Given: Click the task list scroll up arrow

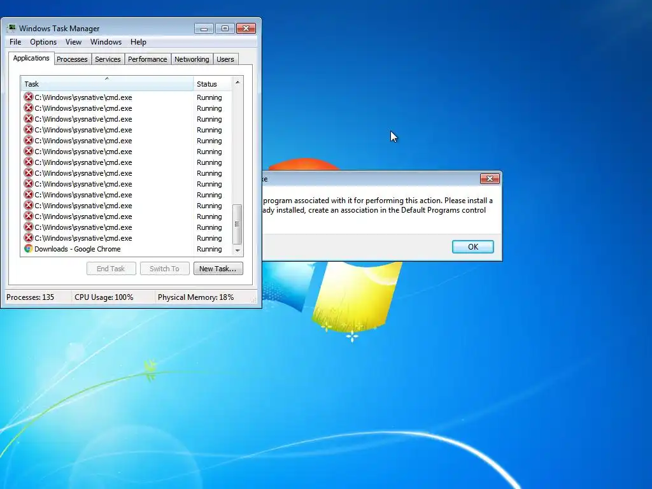Looking at the screenshot, I should click(x=237, y=82).
